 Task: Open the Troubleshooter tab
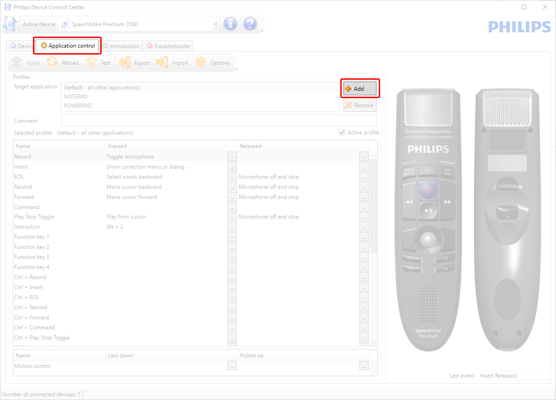pyautogui.click(x=168, y=46)
